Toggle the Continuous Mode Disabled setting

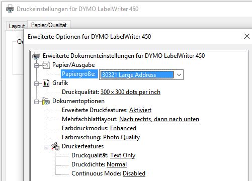[x=134, y=173]
